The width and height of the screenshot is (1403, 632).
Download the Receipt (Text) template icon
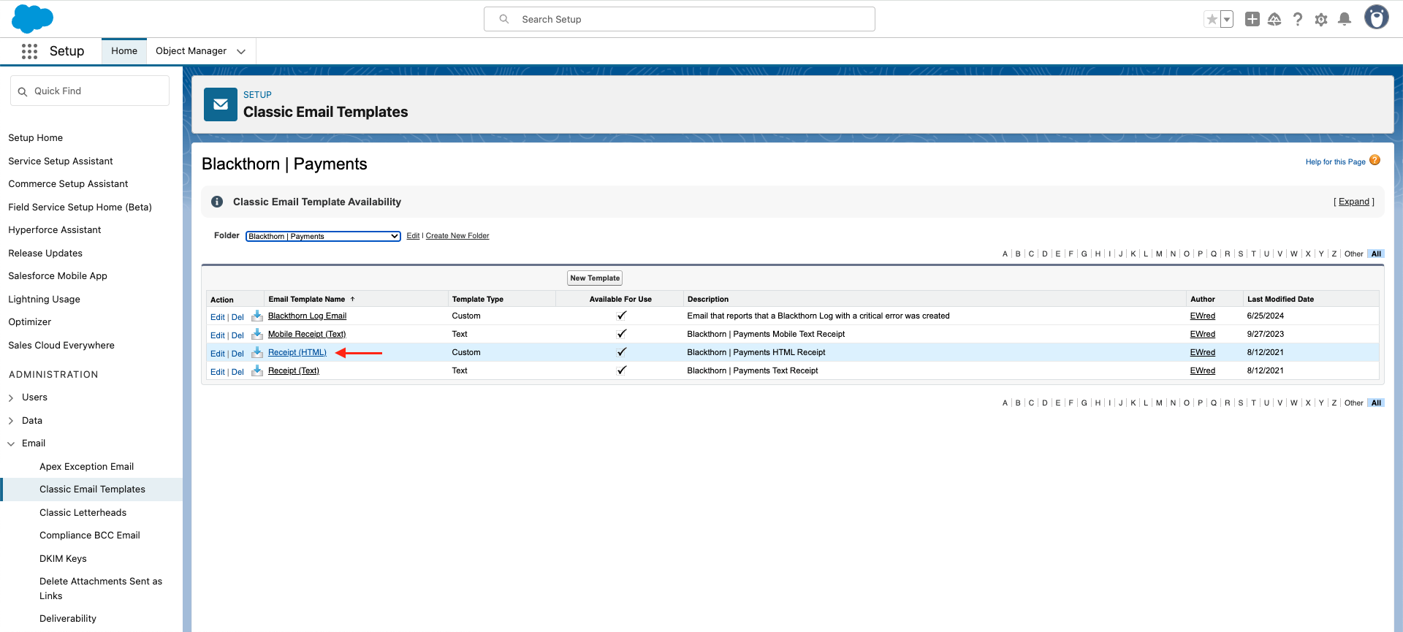pyautogui.click(x=257, y=370)
